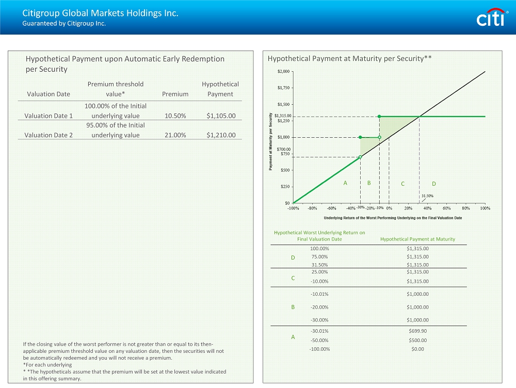Click the Hypothetical Payment at Maturity column header
The height and width of the screenshot is (388, 516).
point(417,239)
